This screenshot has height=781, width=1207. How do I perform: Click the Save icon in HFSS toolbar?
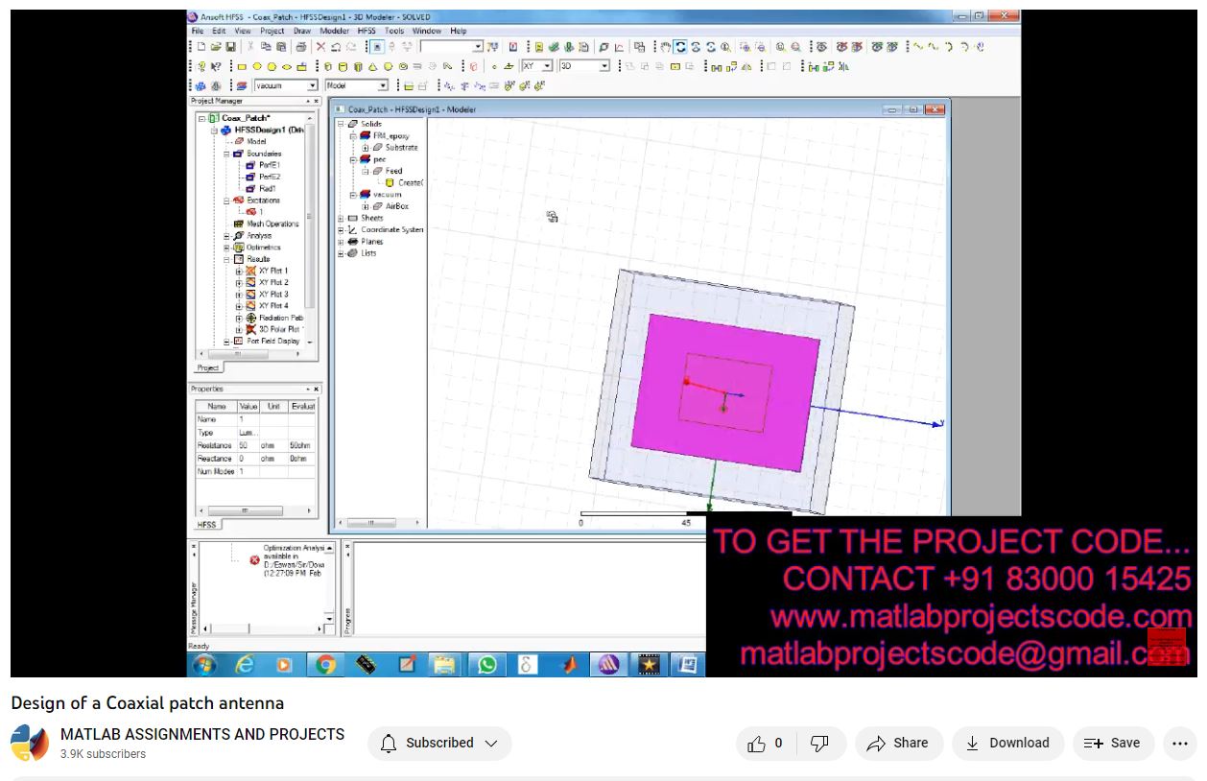[x=231, y=47]
